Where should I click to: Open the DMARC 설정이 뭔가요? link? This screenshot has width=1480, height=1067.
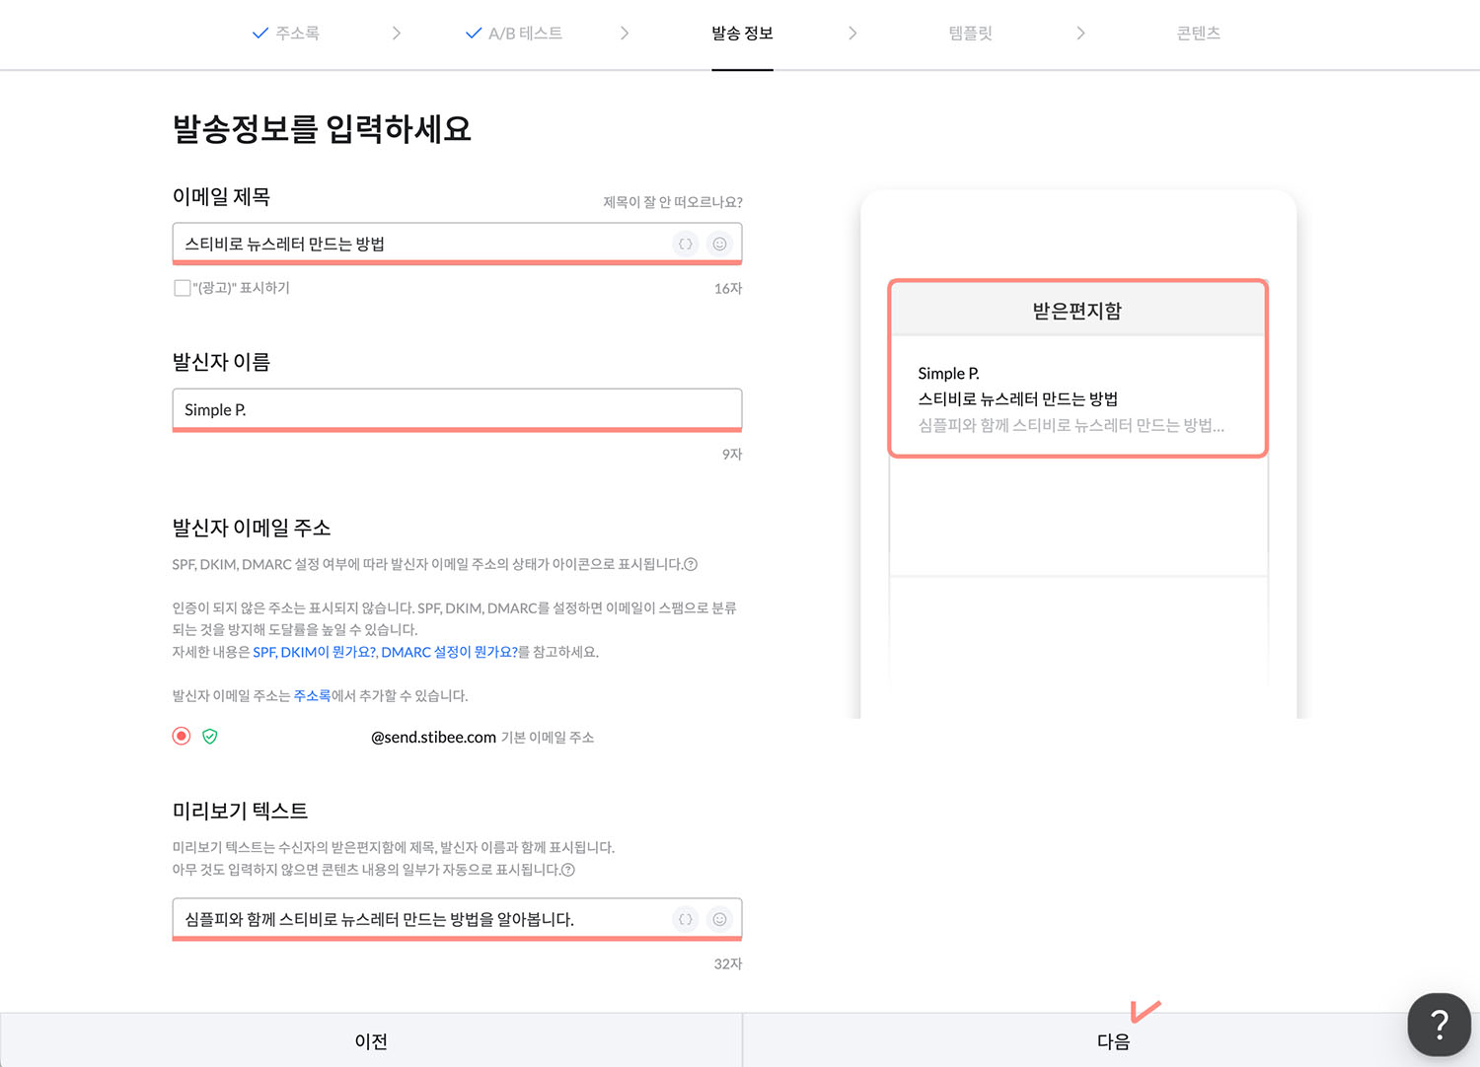pyautogui.click(x=449, y=652)
